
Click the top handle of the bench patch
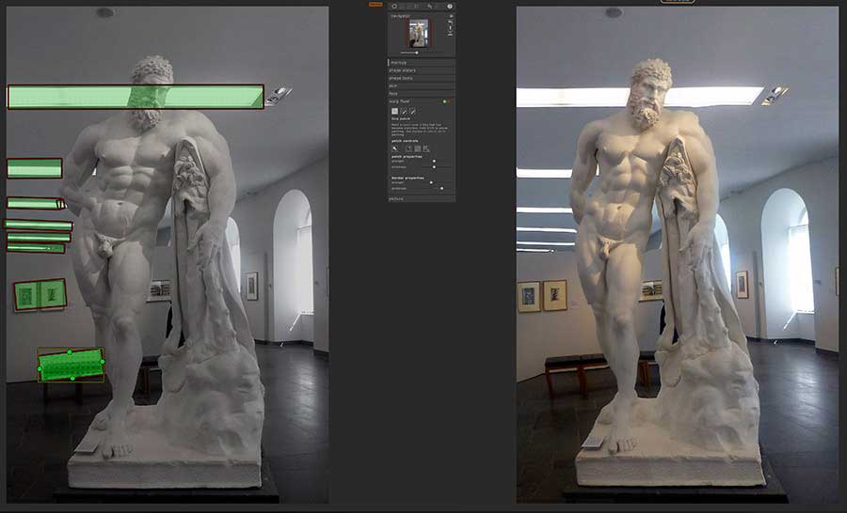point(70,351)
